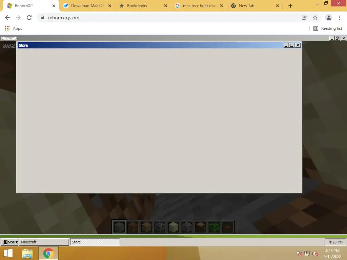Close the New Tab tab
This screenshot has width=347, height=260.
coord(278,6)
